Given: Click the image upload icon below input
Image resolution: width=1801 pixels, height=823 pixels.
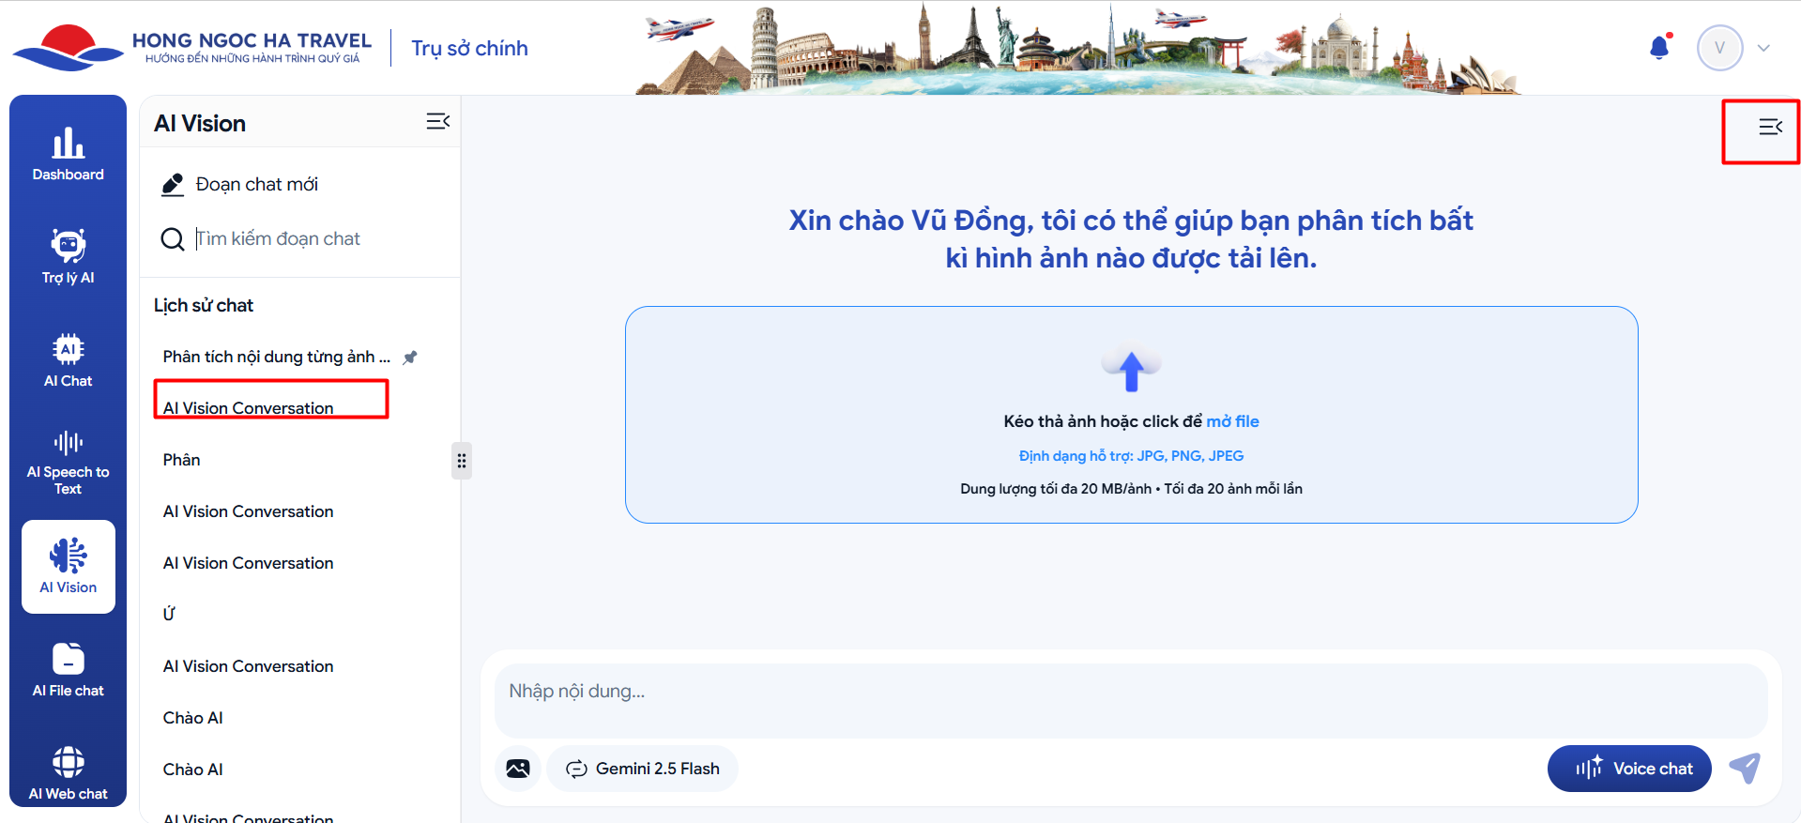Looking at the screenshot, I should (x=517, y=769).
